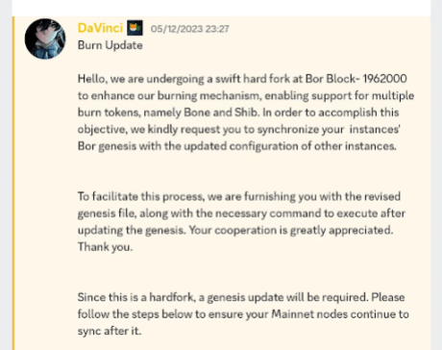Click the Shiba badge icon beside DaVinci
The width and height of the screenshot is (442, 350).
tap(135, 28)
